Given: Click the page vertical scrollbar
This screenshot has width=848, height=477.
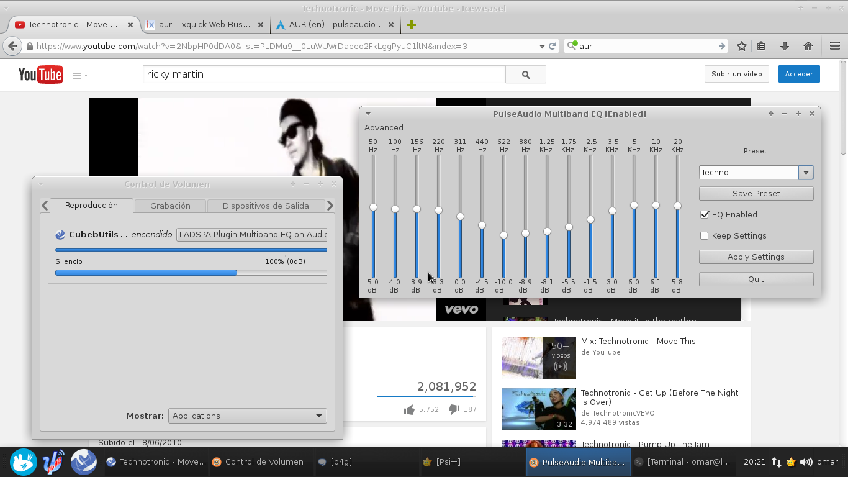Looking at the screenshot, I should coord(843,107).
